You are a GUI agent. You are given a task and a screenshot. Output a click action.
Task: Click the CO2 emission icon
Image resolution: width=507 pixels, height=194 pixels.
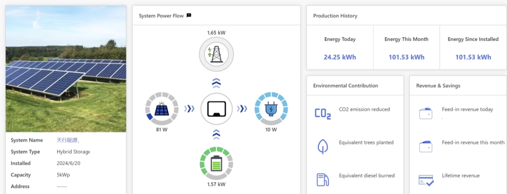[323, 114]
